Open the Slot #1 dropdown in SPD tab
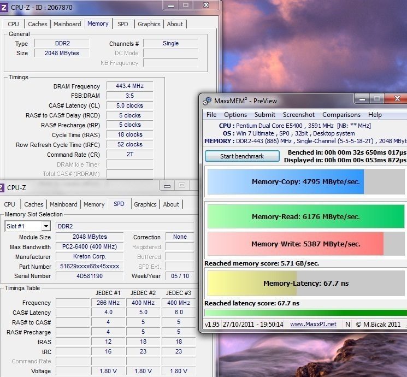 pyautogui.click(x=46, y=226)
